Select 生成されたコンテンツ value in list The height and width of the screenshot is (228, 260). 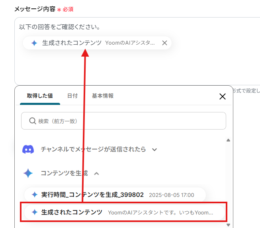(124, 212)
